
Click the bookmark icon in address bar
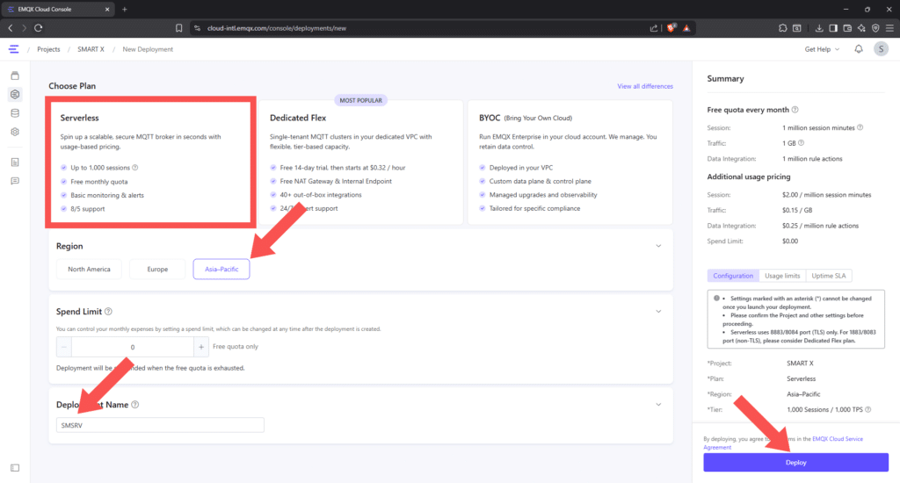[179, 28]
